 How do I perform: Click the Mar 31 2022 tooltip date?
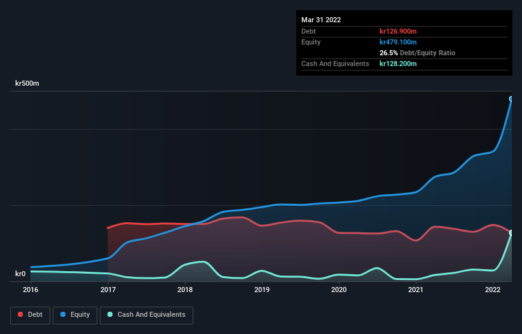click(321, 20)
